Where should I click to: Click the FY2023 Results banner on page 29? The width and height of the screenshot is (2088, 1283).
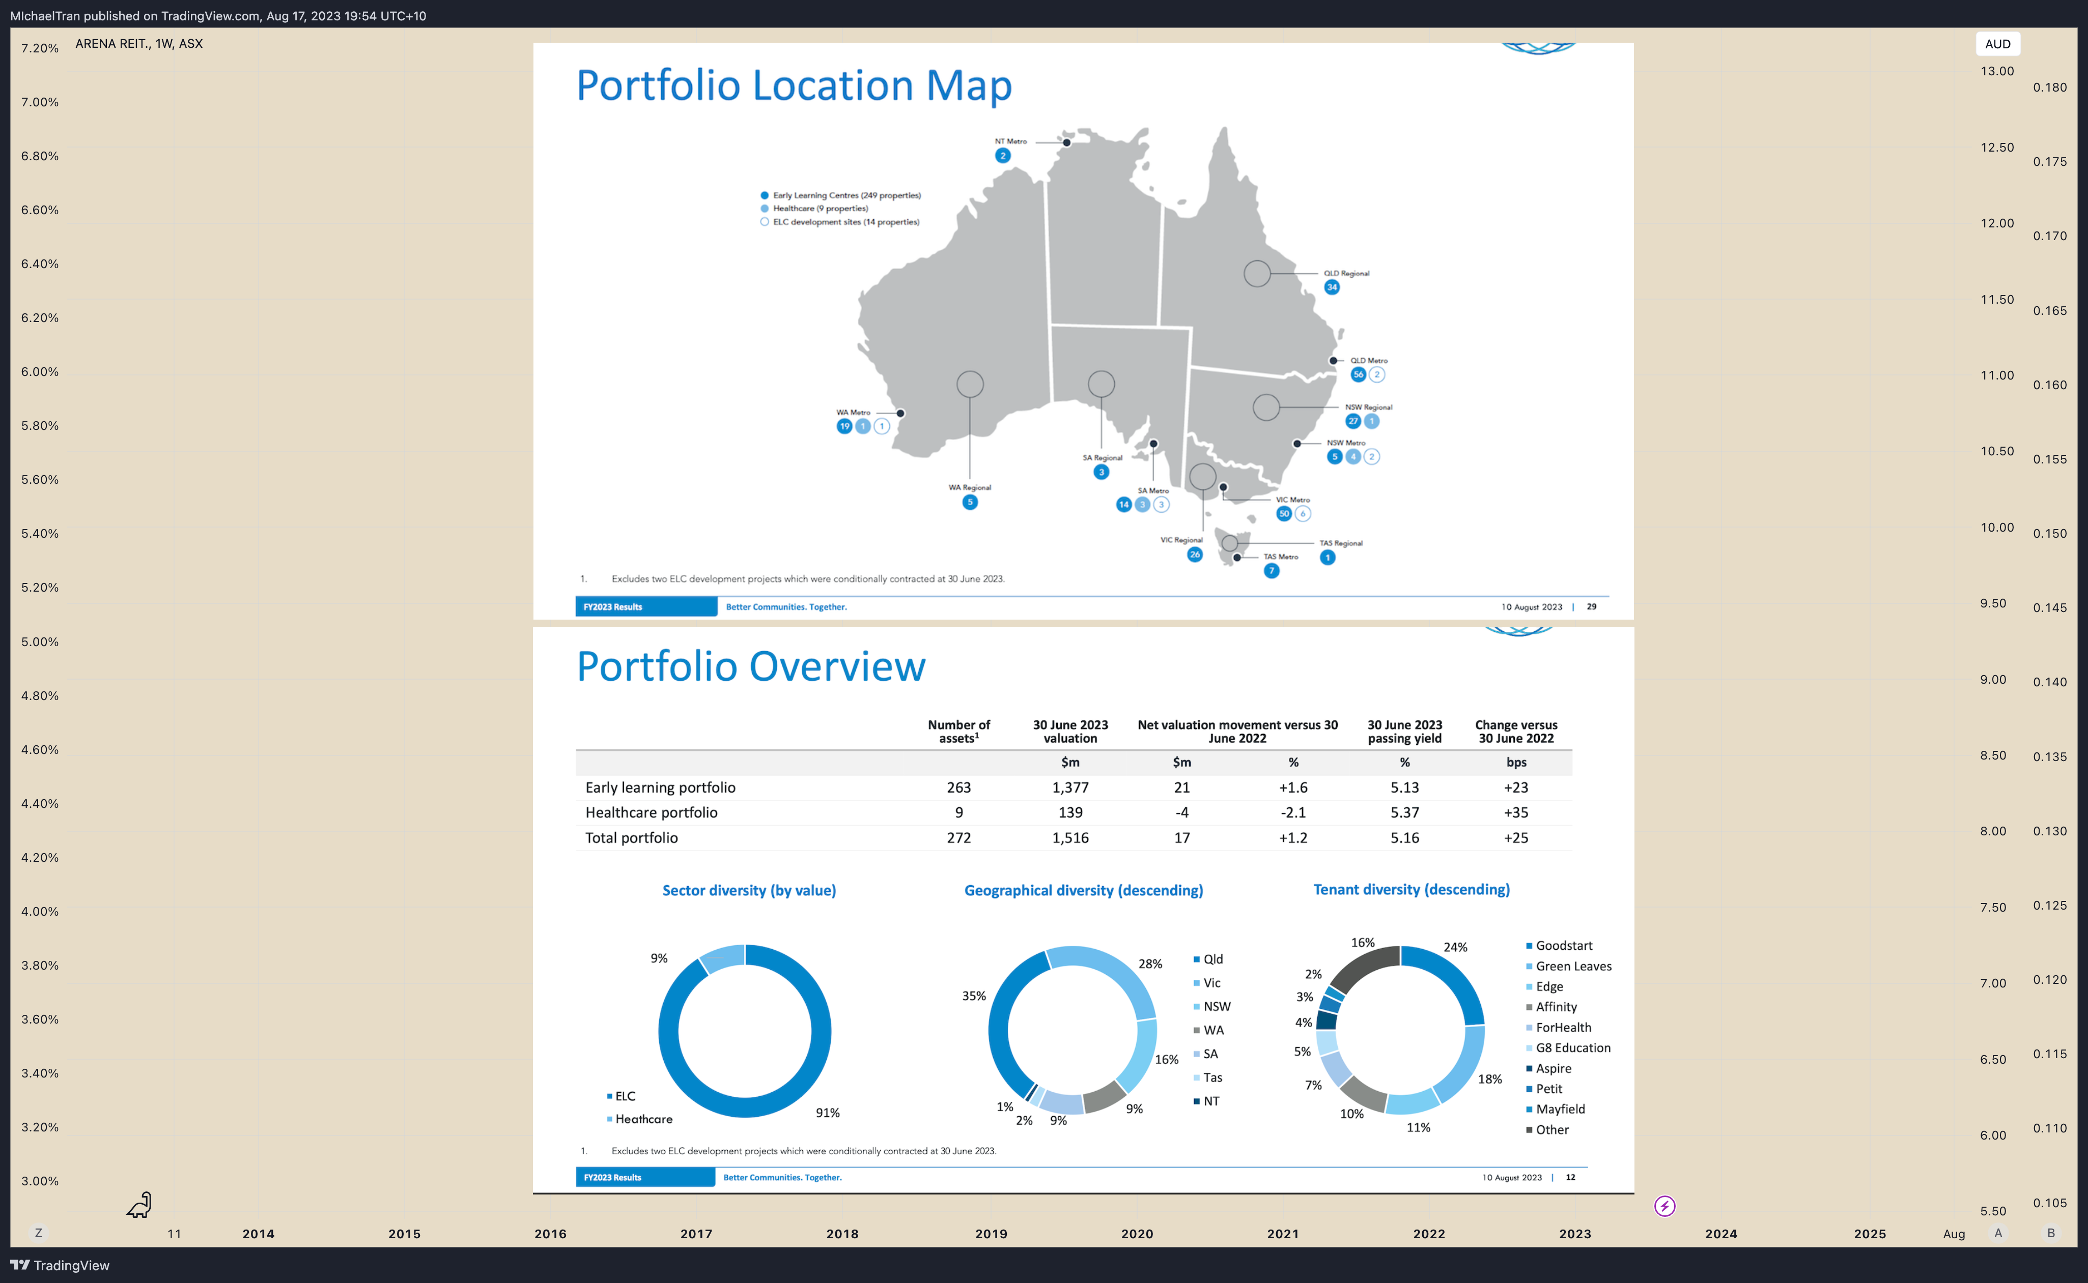(646, 607)
